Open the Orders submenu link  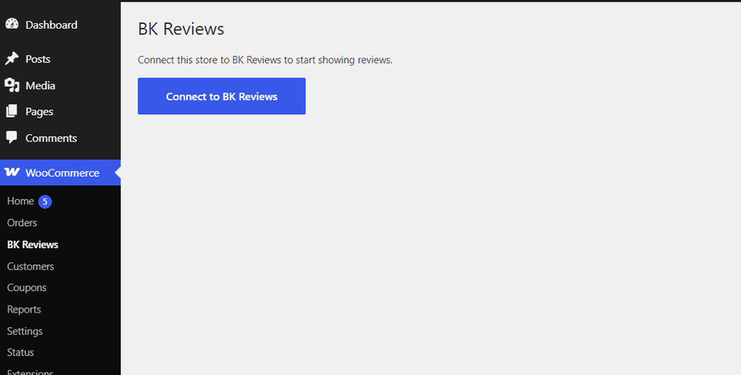[21, 222]
